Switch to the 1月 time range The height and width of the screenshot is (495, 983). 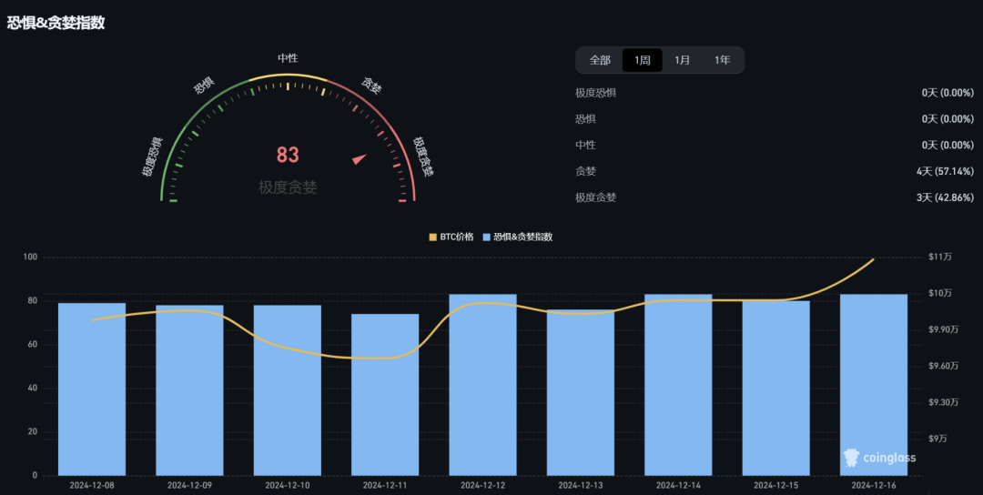pyautogui.click(x=682, y=60)
